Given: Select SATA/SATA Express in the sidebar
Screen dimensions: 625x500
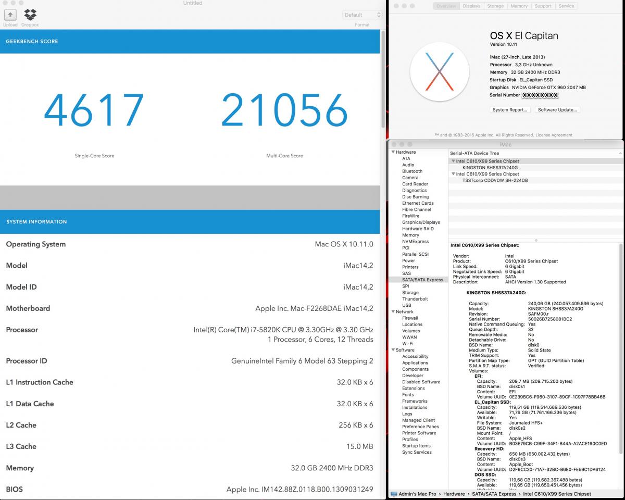Looking at the screenshot, I should point(422,280).
